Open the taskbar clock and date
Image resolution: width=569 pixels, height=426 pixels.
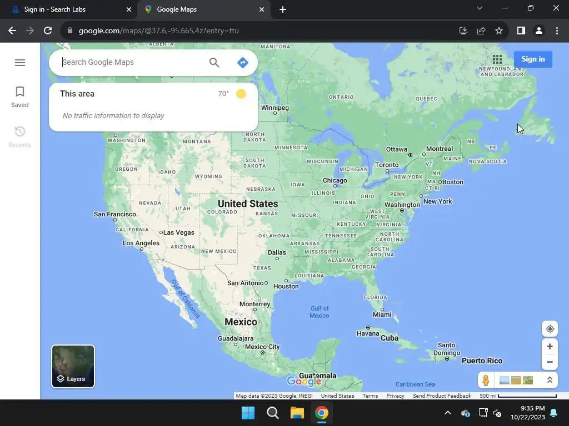coord(528,413)
